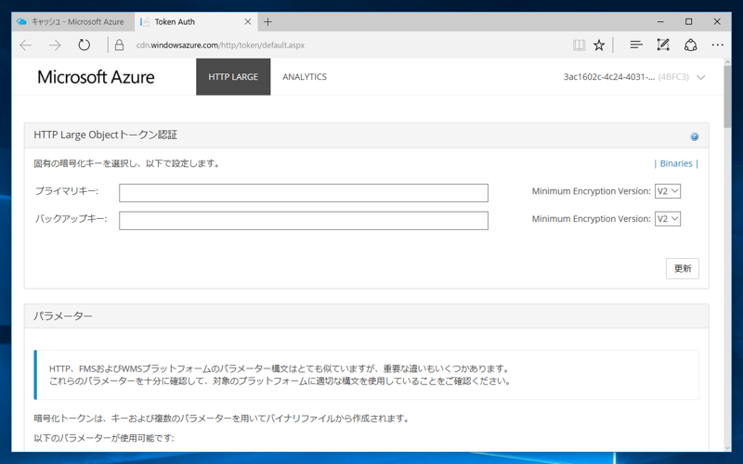Click the line starting with 暗号化トークンは
This screenshot has height=464, width=743.
pos(222,419)
